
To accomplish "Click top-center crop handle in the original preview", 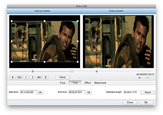I will [x=45, y=21].
